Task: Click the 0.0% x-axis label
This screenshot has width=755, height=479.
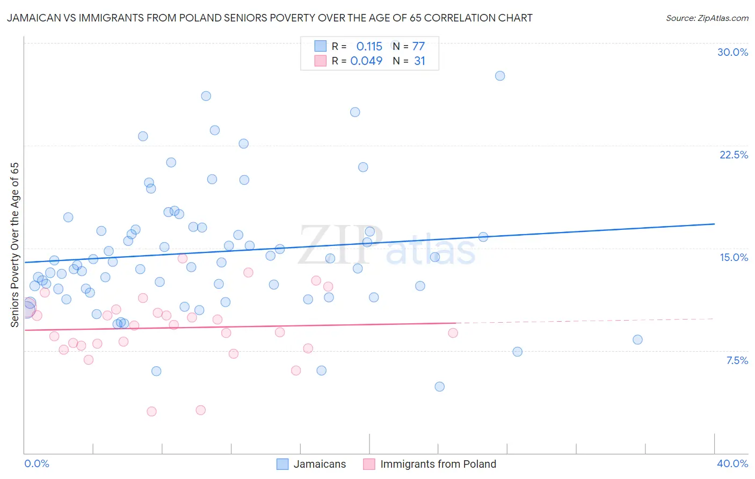Action: tap(37, 463)
